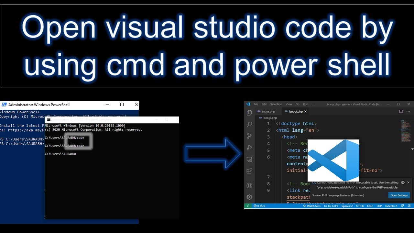This screenshot has width=414, height=233.
Task: Open the editor's more actions ellipsis
Action: pyautogui.click(x=409, y=111)
